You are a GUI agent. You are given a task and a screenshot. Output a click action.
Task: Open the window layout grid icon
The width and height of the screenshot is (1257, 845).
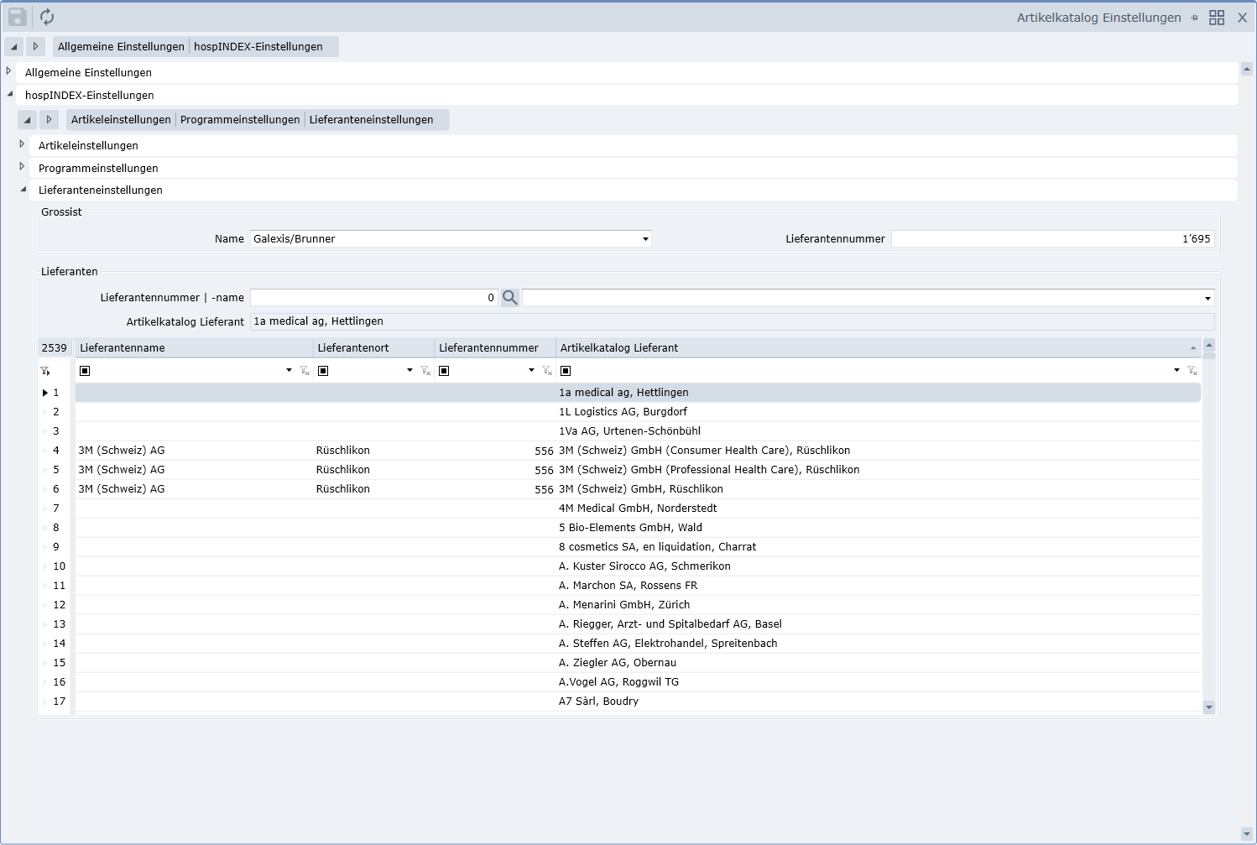pyautogui.click(x=1217, y=18)
